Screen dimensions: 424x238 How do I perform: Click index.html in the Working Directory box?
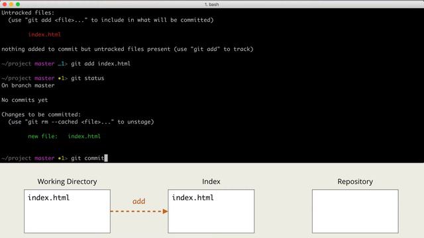pos(48,198)
